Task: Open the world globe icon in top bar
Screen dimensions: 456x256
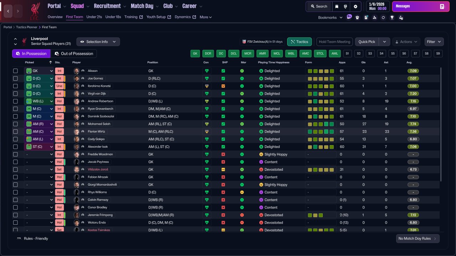Action: (x=346, y=6)
